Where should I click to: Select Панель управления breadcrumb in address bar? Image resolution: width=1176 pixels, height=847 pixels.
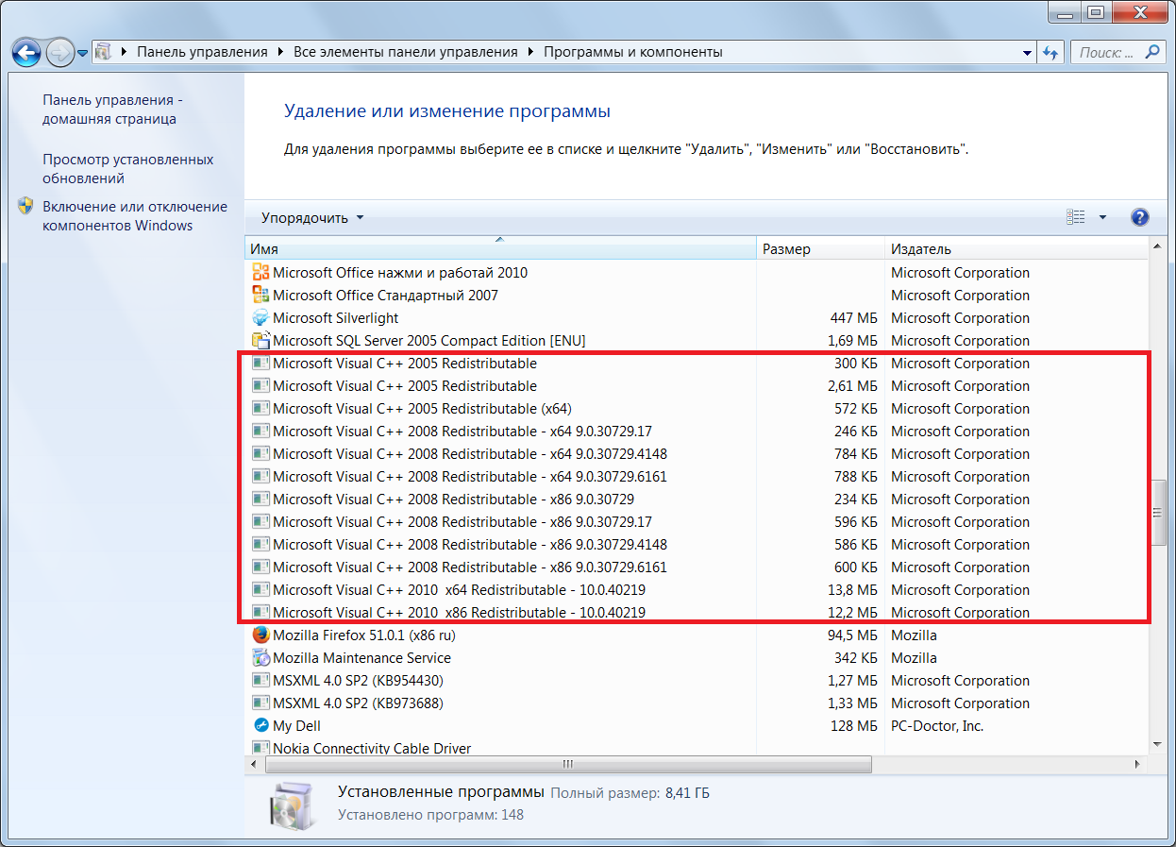202,52
